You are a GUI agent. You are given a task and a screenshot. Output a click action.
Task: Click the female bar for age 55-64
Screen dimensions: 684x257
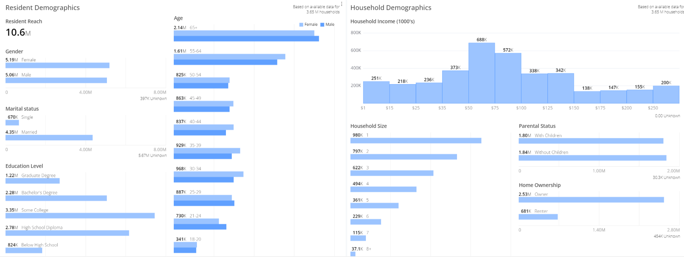point(229,57)
